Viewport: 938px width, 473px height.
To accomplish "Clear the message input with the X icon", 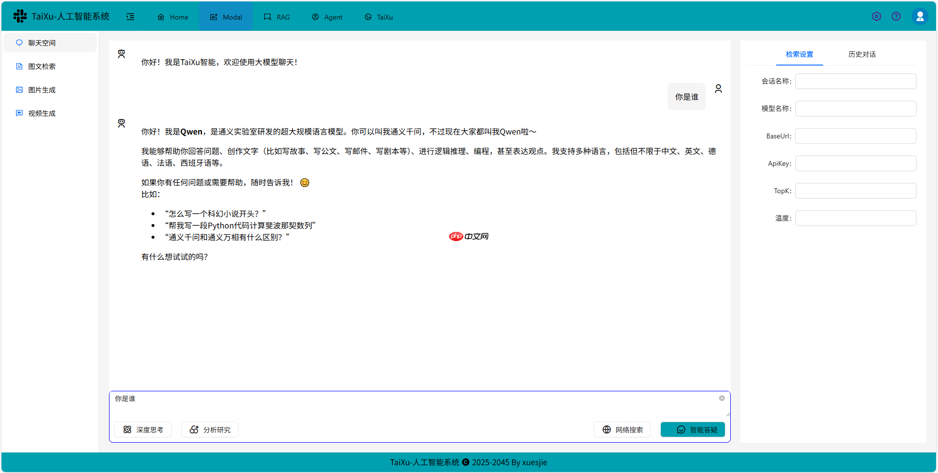I will coord(721,398).
